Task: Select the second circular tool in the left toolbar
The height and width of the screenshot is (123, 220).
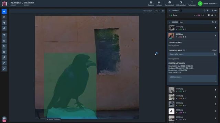Action: pyautogui.click(x=4, y=17)
